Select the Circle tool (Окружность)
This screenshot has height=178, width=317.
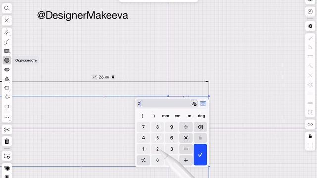7,60
